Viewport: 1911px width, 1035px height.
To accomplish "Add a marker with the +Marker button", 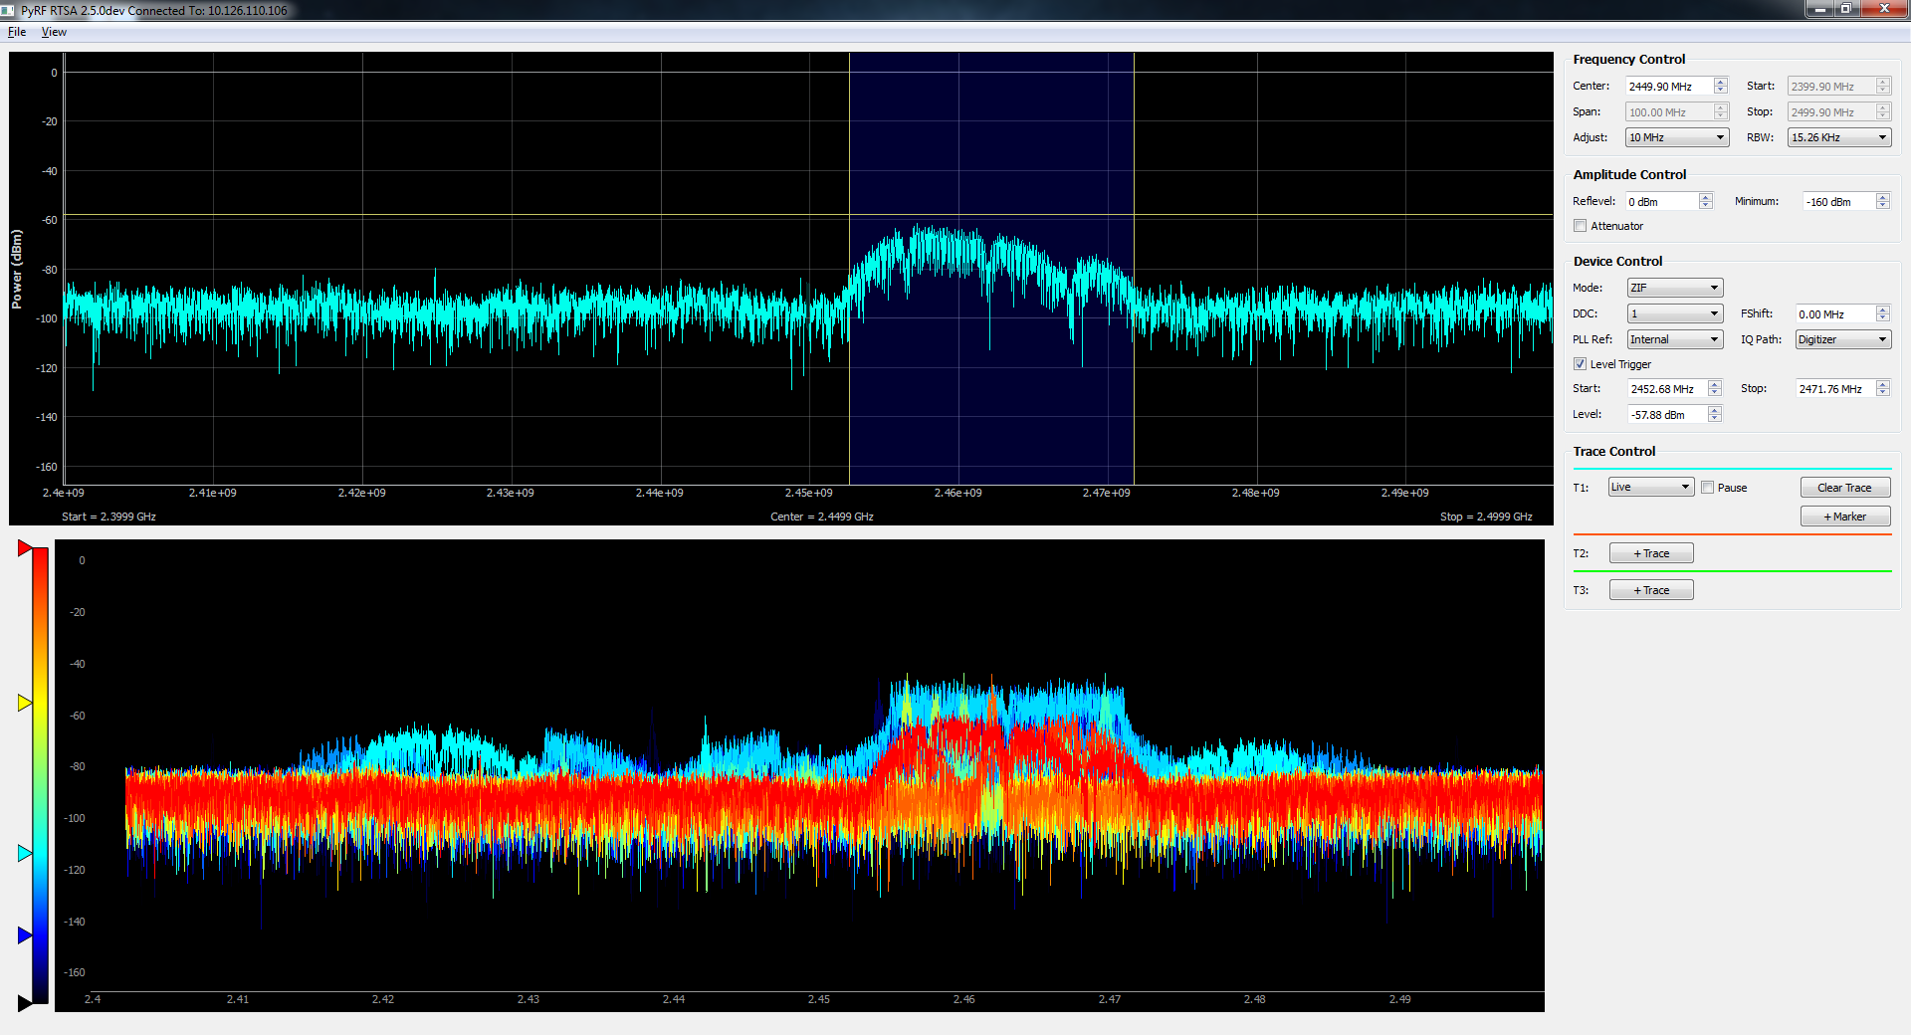I will 1844,516.
